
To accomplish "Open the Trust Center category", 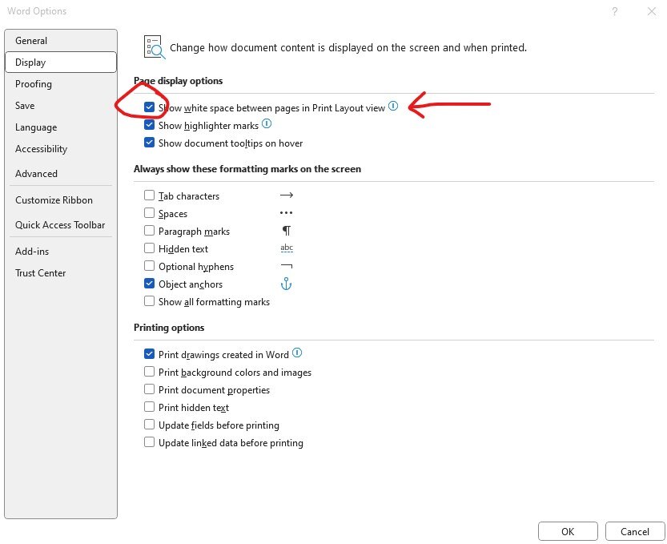I will pos(60,273).
